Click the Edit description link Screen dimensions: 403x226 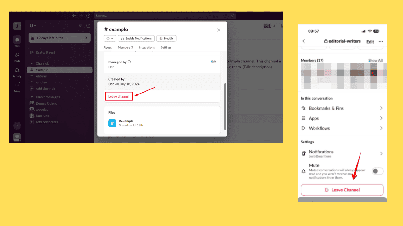tap(257, 67)
